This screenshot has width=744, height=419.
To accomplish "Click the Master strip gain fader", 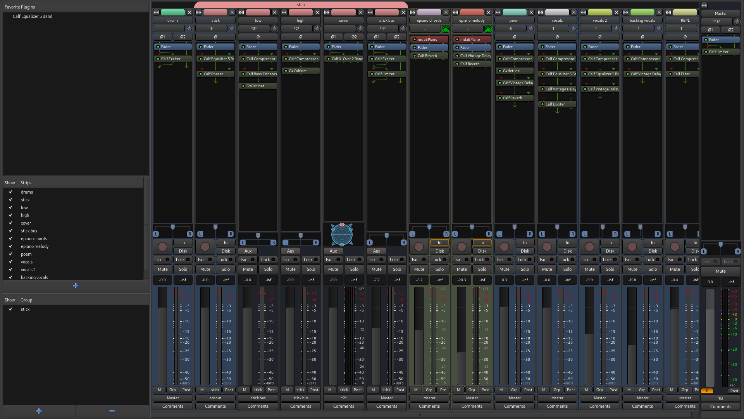I will tap(710, 338).
